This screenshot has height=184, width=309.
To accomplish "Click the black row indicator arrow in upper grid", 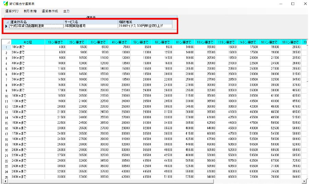I will click(x=7, y=26).
